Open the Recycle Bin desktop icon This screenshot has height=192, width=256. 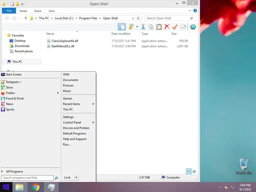point(243,166)
